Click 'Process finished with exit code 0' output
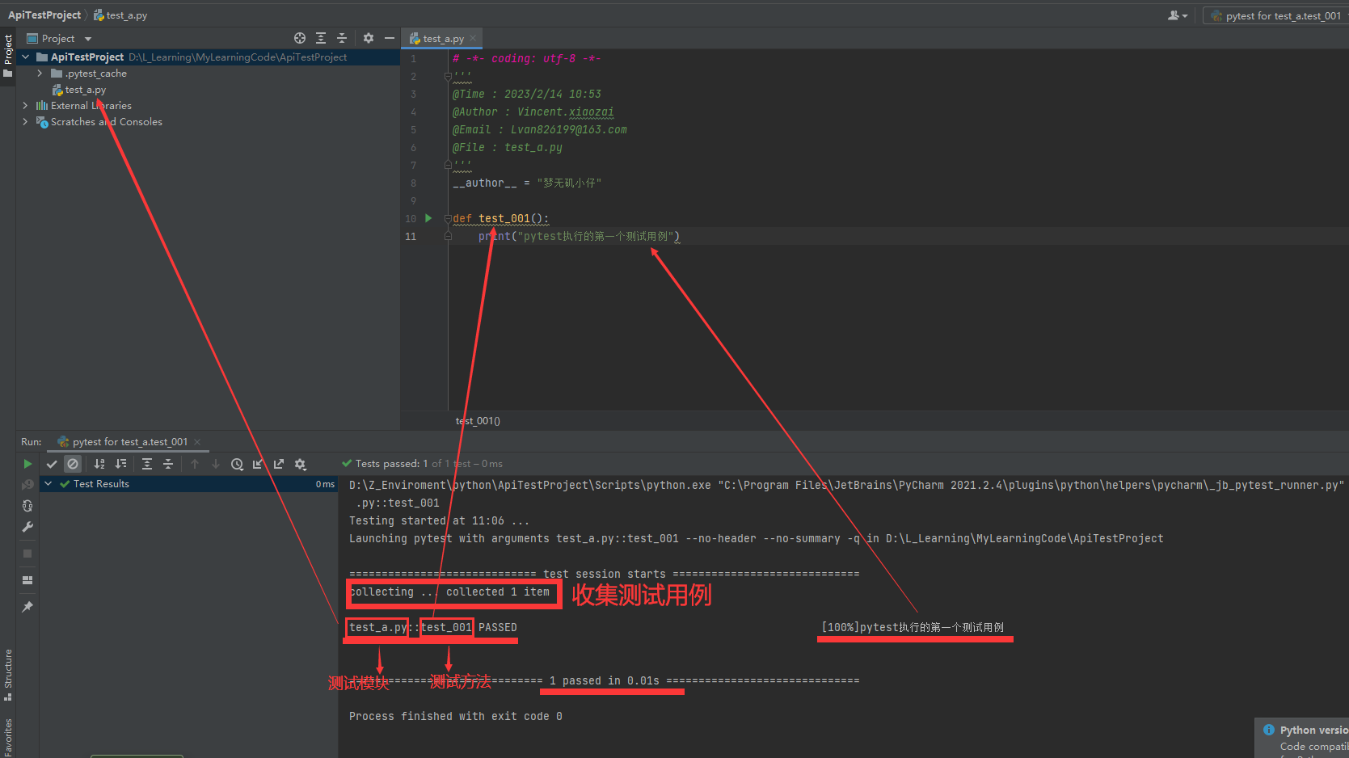This screenshot has height=758, width=1349. 455,716
